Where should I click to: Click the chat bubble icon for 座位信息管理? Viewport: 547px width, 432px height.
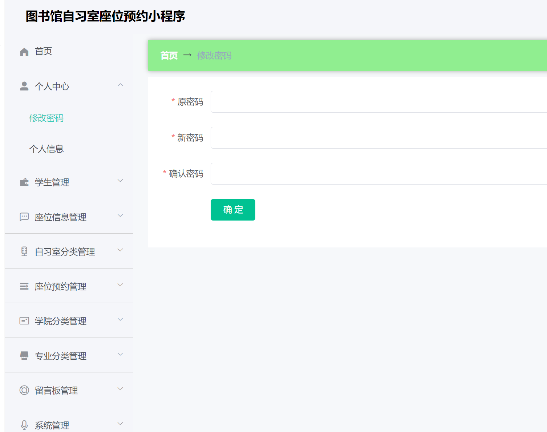click(x=24, y=217)
